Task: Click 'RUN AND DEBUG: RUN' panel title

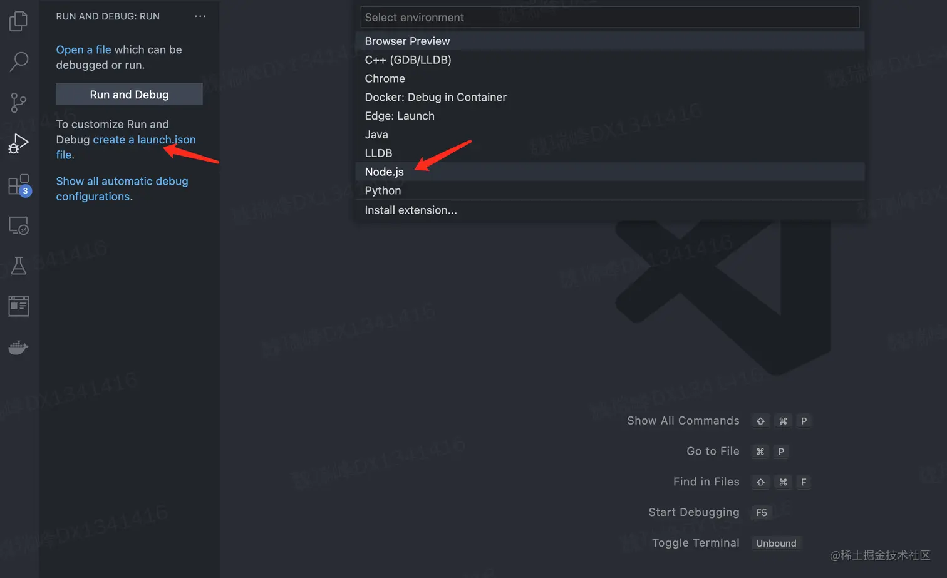Action: point(108,16)
